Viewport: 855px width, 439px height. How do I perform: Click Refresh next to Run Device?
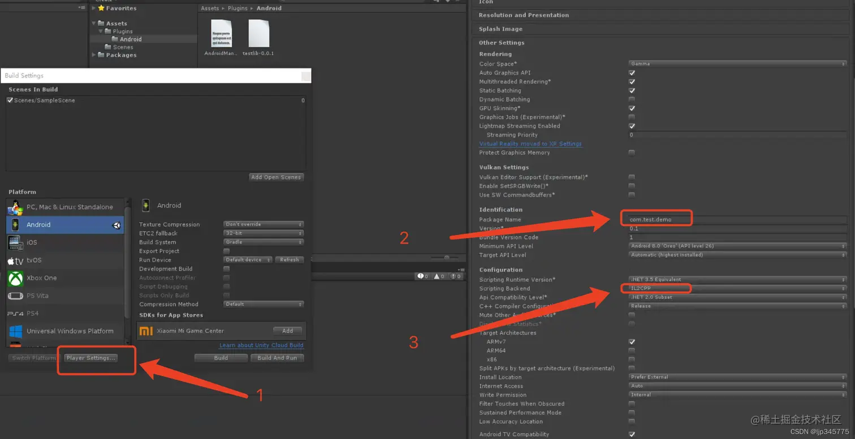(x=290, y=260)
